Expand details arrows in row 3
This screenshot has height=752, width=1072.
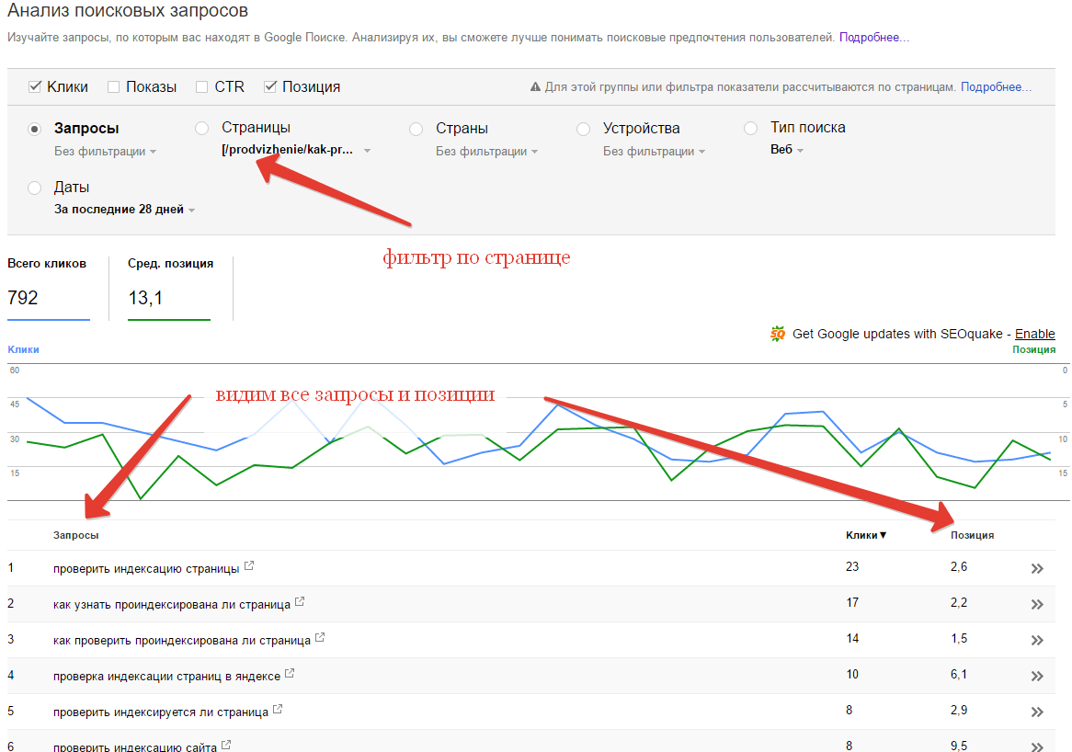pos(1037,641)
